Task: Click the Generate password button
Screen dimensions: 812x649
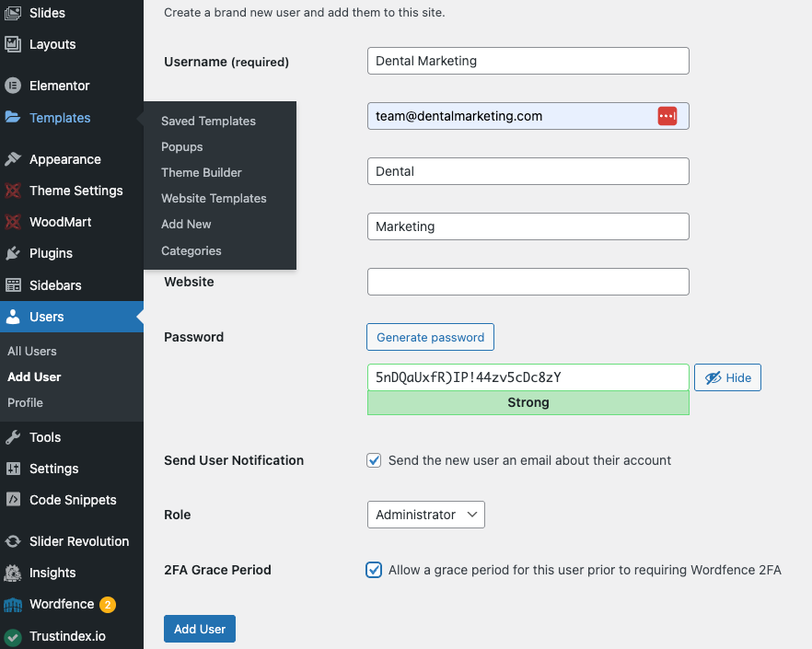Action: [430, 337]
